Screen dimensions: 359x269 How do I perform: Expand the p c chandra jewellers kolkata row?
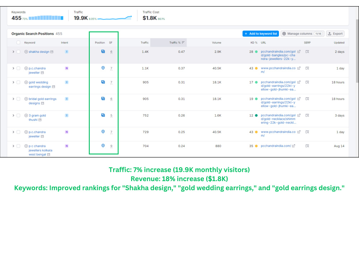[x=13, y=146]
